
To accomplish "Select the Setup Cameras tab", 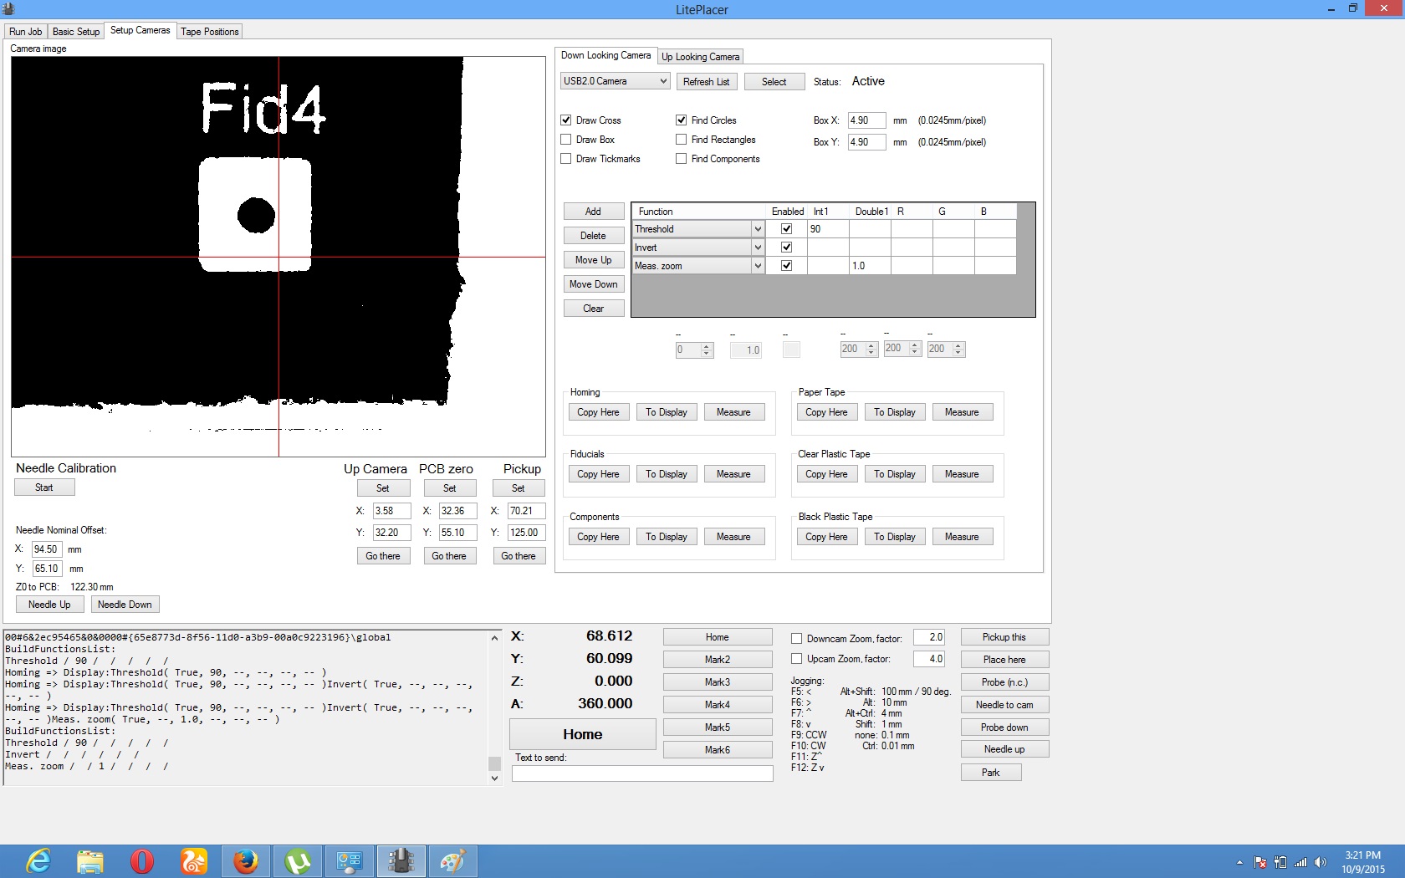I will click(x=140, y=30).
